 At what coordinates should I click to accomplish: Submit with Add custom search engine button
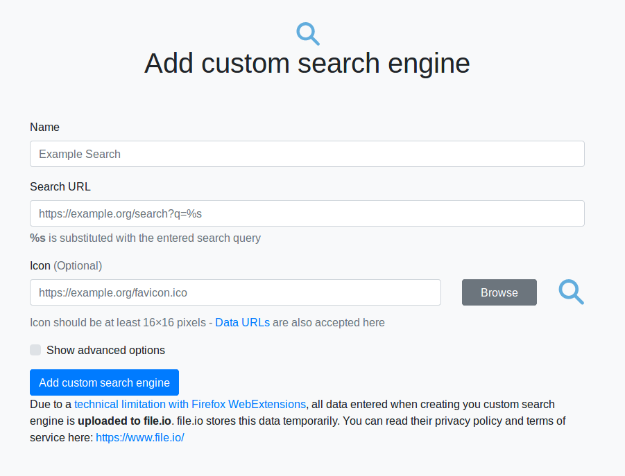click(104, 382)
